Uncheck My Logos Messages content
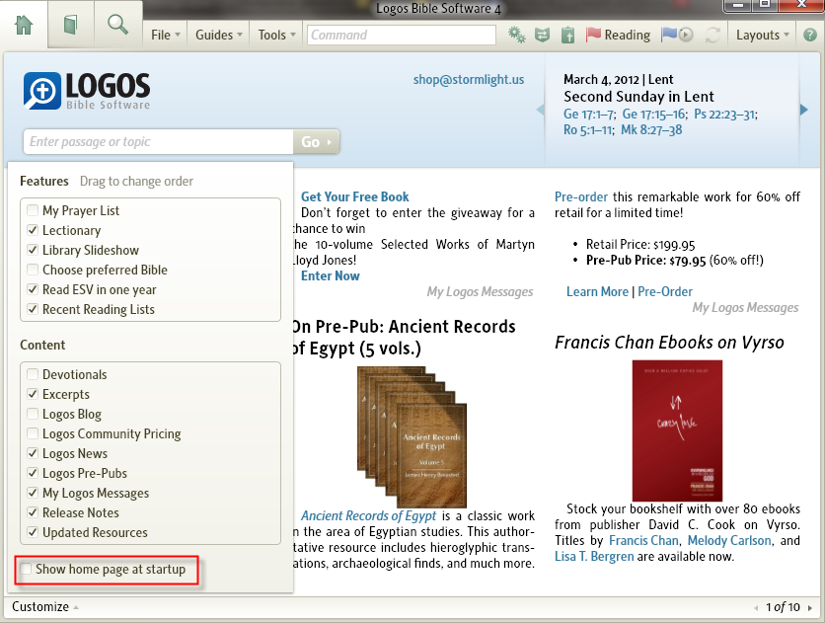 coord(33,493)
